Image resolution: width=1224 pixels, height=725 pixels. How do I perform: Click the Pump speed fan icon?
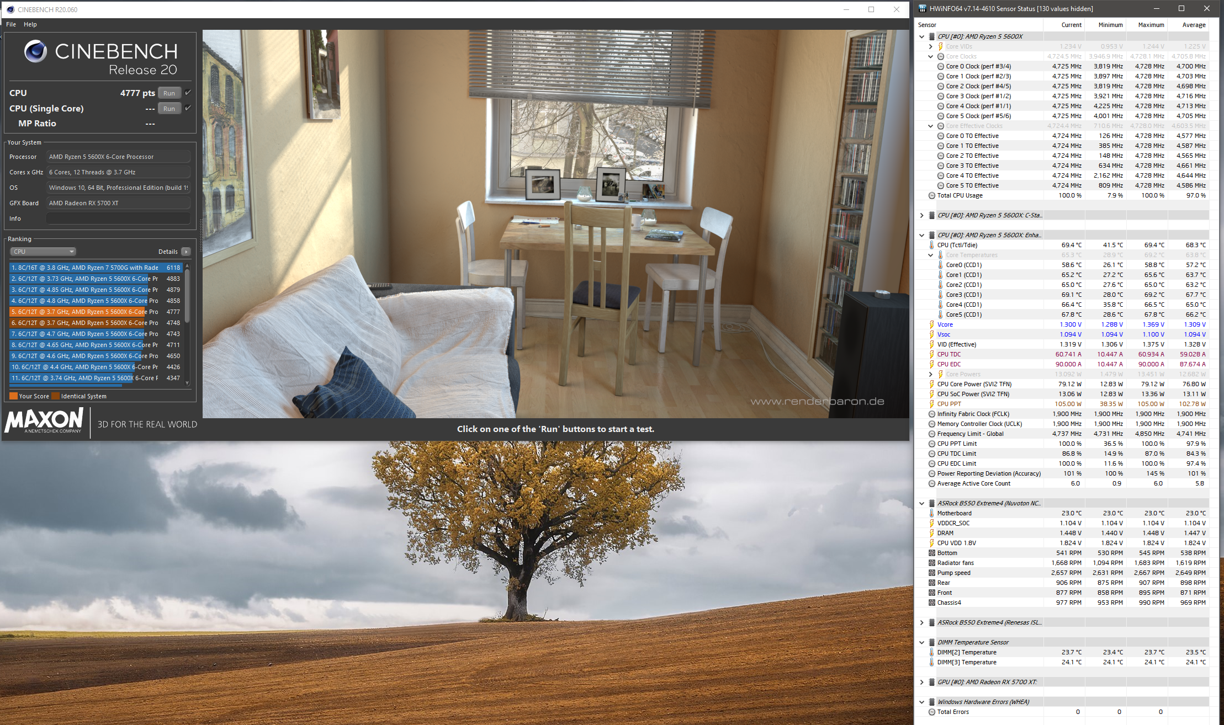[932, 573]
